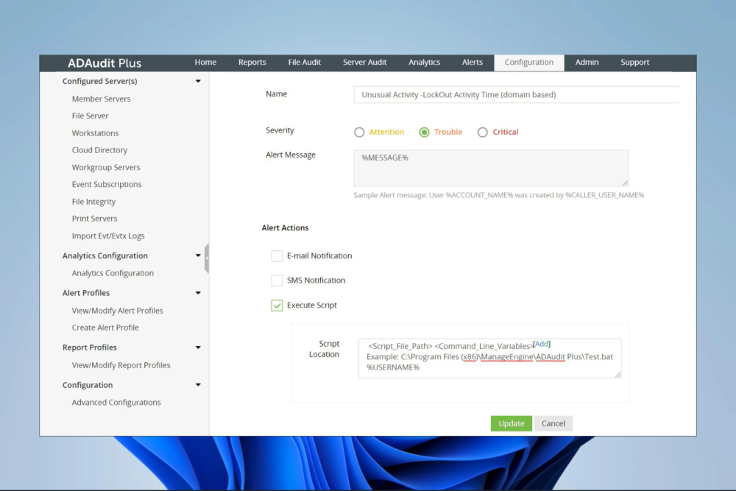Image resolution: width=736 pixels, height=491 pixels.
Task: Open Import Evt/Evtx Logs
Action: (x=108, y=236)
